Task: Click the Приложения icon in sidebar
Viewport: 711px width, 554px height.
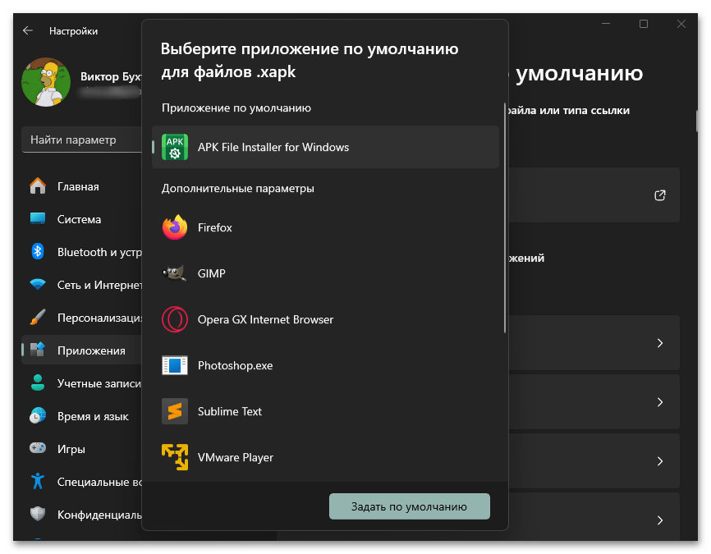Action: (x=38, y=350)
